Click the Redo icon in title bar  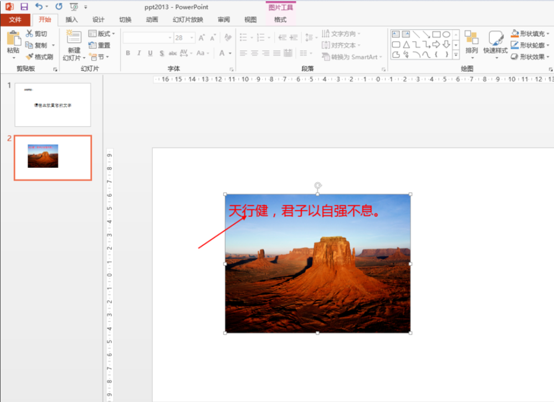click(59, 6)
